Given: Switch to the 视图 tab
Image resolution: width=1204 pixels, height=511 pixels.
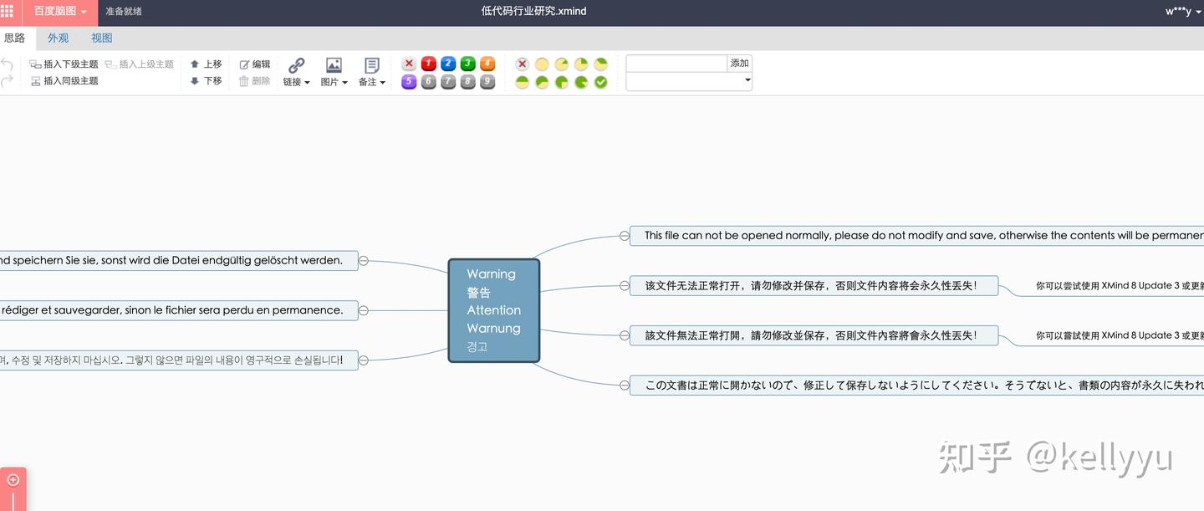Looking at the screenshot, I should pos(101,38).
